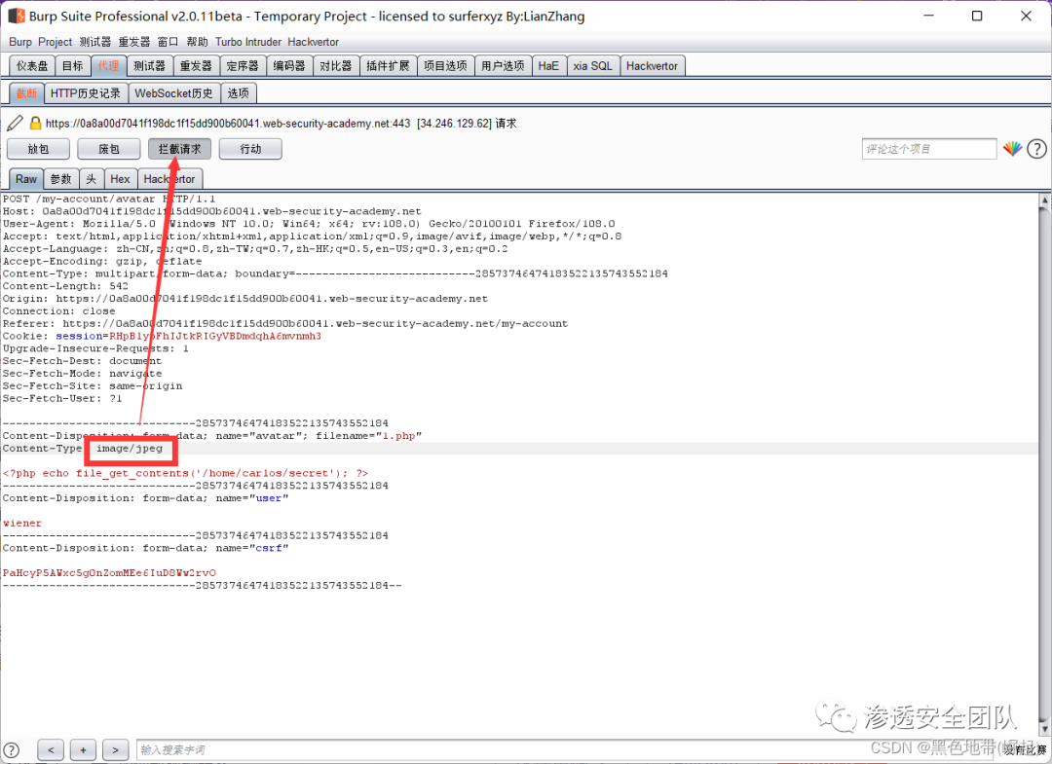This screenshot has height=764, width=1052.
Task: Click the previous match '<' button
Action: click(51, 750)
